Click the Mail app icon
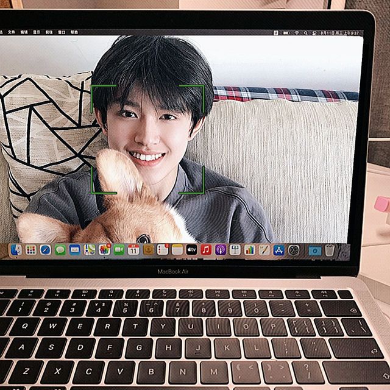The image size is (390, 390). pos(75,249)
